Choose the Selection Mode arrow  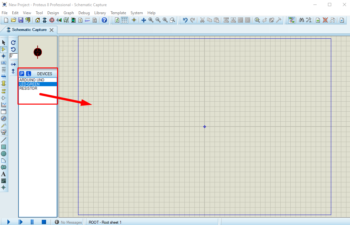(4, 43)
